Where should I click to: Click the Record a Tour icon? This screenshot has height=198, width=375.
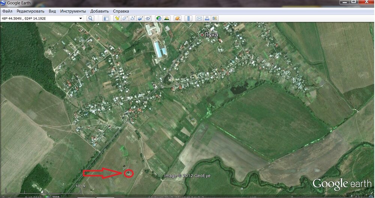pos(148,18)
